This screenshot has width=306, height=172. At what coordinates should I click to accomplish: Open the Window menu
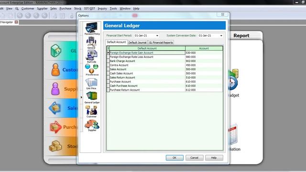click(125, 9)
